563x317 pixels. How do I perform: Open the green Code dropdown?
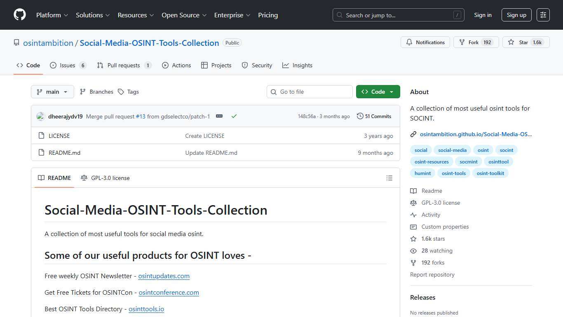[x=378, y=92]
